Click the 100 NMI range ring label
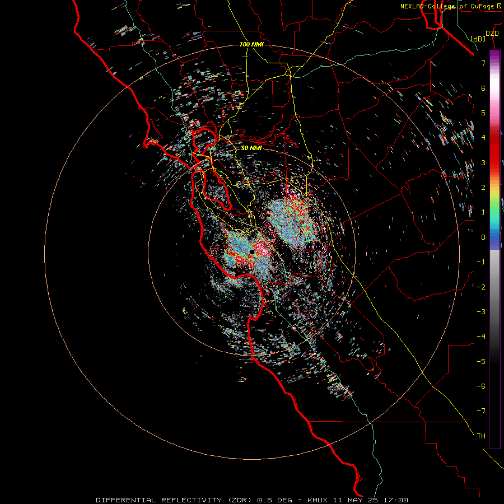 pos(251,44)
